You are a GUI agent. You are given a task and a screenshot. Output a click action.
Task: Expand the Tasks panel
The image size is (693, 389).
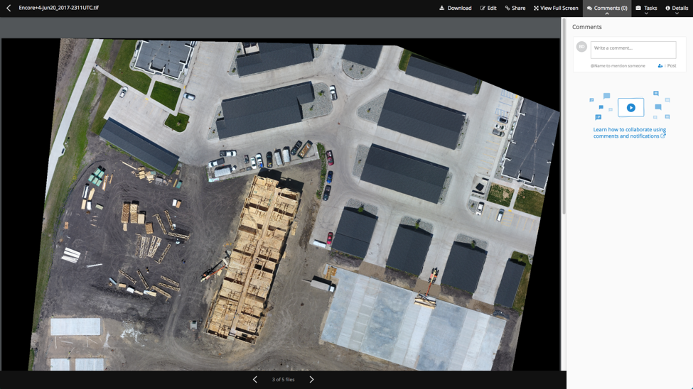click(646, 9)
